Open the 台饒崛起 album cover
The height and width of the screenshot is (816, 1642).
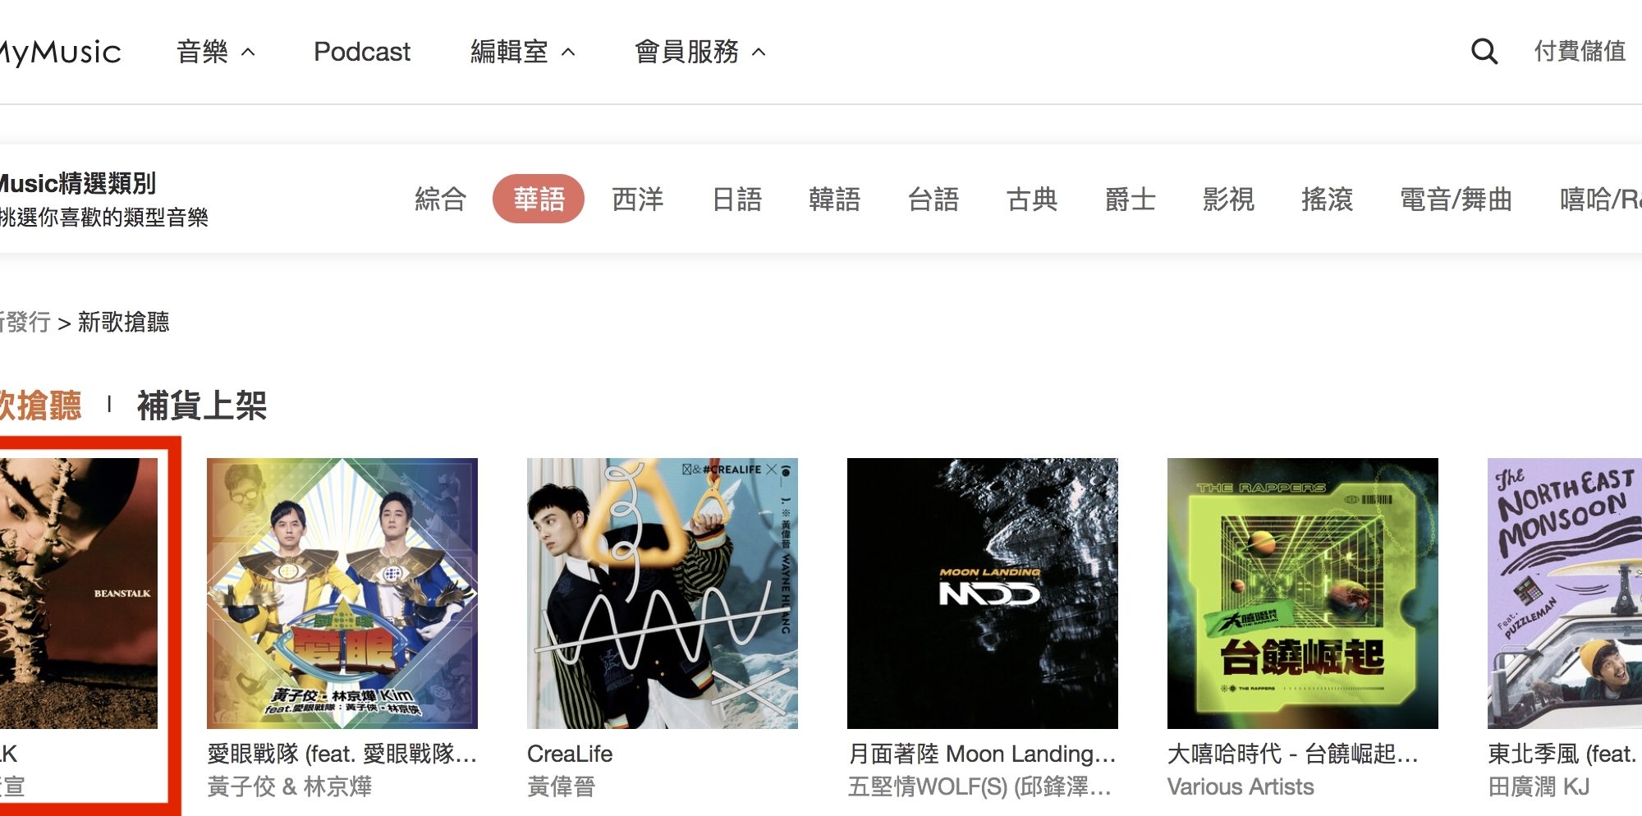[1303, 594]
